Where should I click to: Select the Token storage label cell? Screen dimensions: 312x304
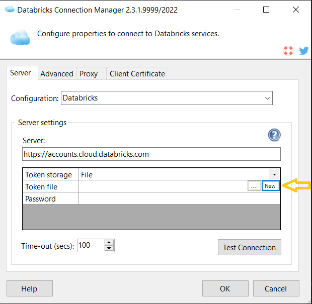[x=50, y=174]
